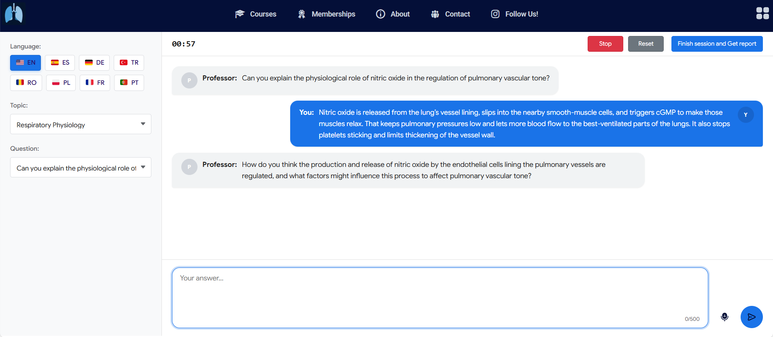Image resolution: width=773 pixels, height=337 pixels.
Task: Click the 0/500 character counter
Action: tap(692, 319)
